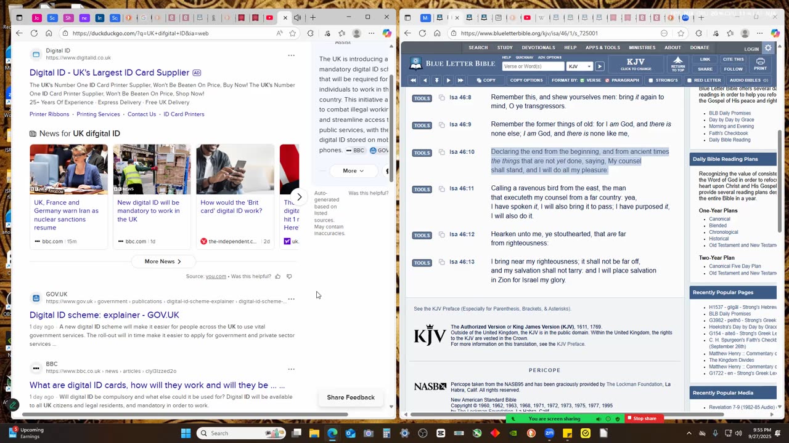Click the Follow button

[733, 69]
